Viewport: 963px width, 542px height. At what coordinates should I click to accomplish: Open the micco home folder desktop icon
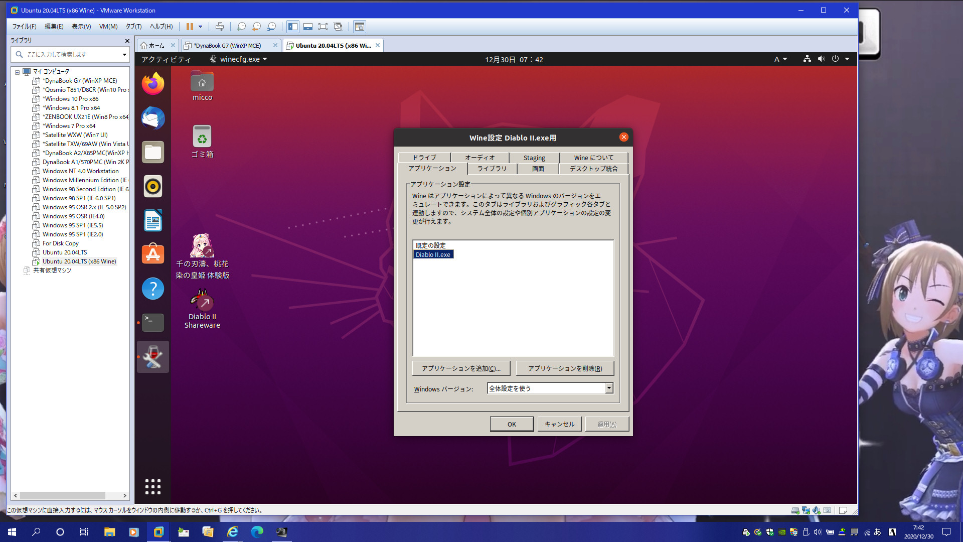coord(202,86)
